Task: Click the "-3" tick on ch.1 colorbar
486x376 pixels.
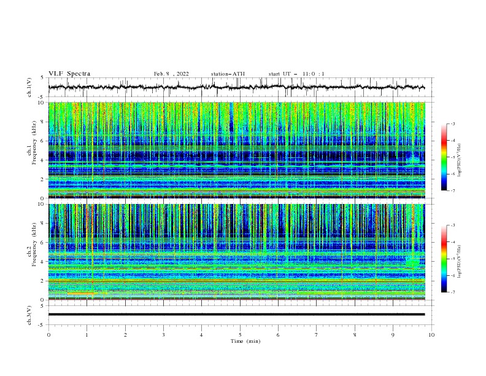Action: [453, 123]
